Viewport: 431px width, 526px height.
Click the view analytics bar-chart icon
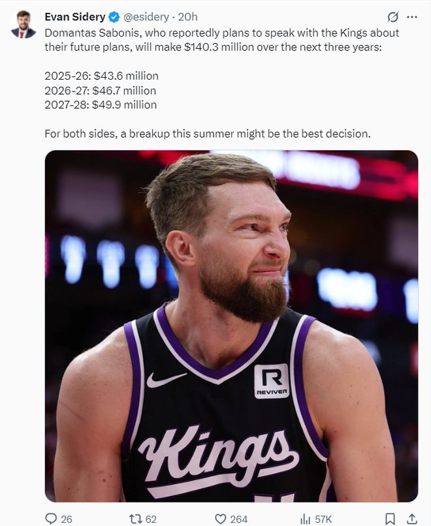pos(305,519)
